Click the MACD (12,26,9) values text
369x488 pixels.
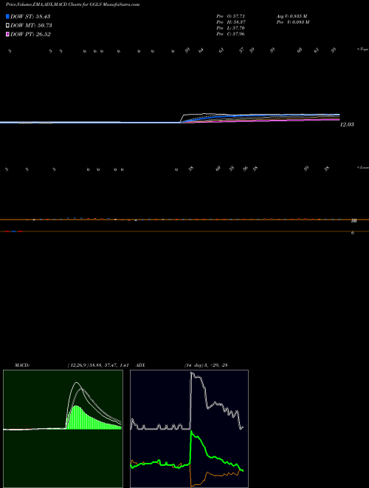click(98, 365)
